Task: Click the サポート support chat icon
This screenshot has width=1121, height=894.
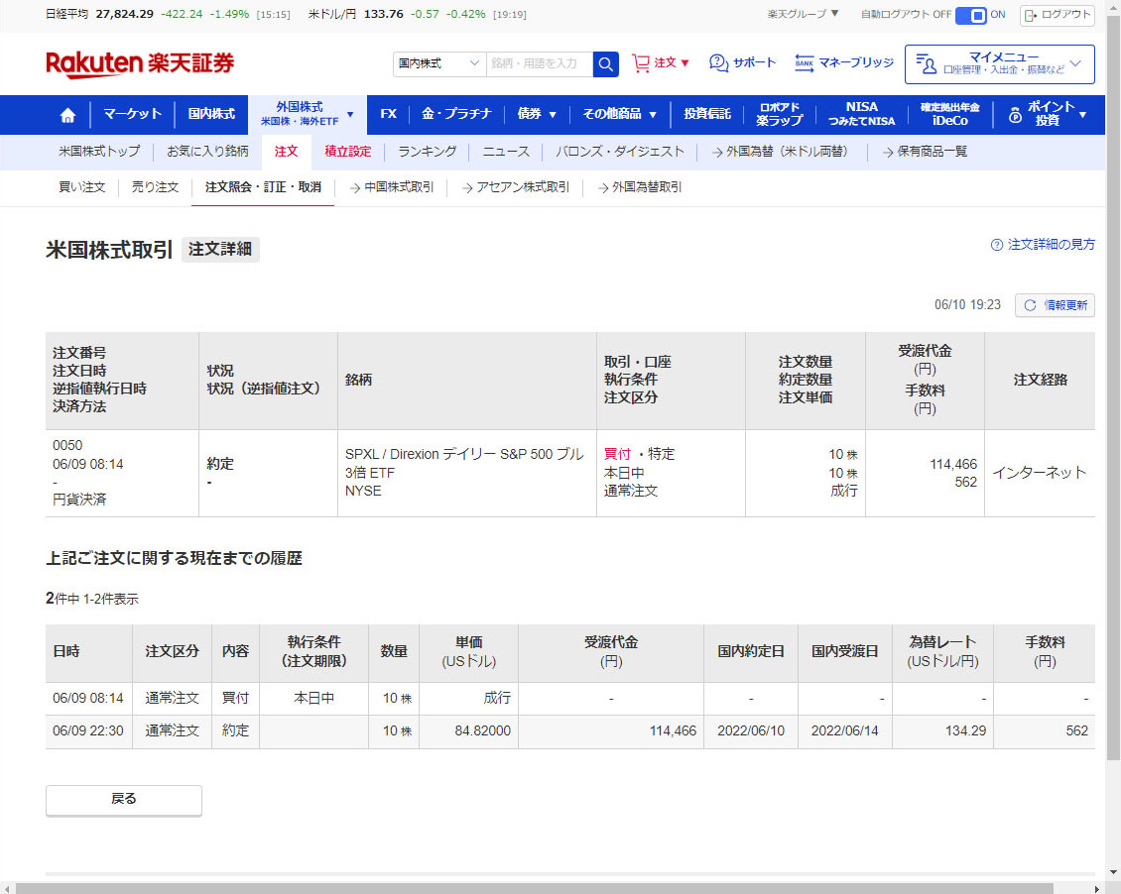Action: (x=719, y=63)
